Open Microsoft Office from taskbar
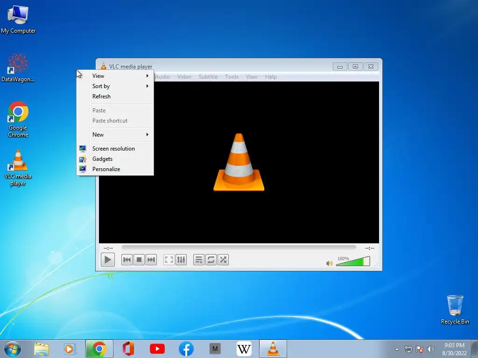Screen dimensions: 478x358 click(x=128, y=349)
